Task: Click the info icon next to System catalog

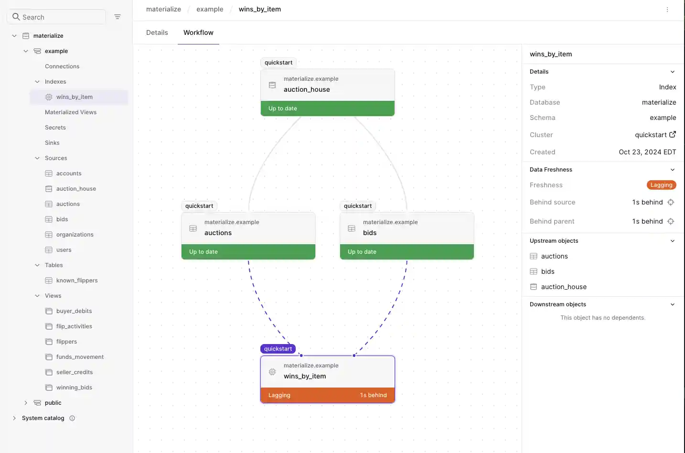Action: coord(72,418)
